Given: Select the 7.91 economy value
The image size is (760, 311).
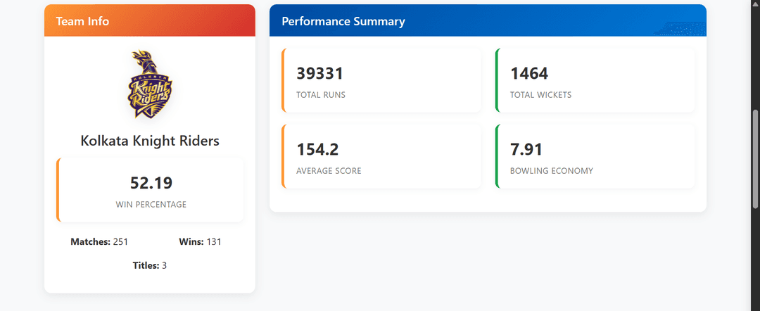Looking at the screenshot, I should tap(526, 150).
